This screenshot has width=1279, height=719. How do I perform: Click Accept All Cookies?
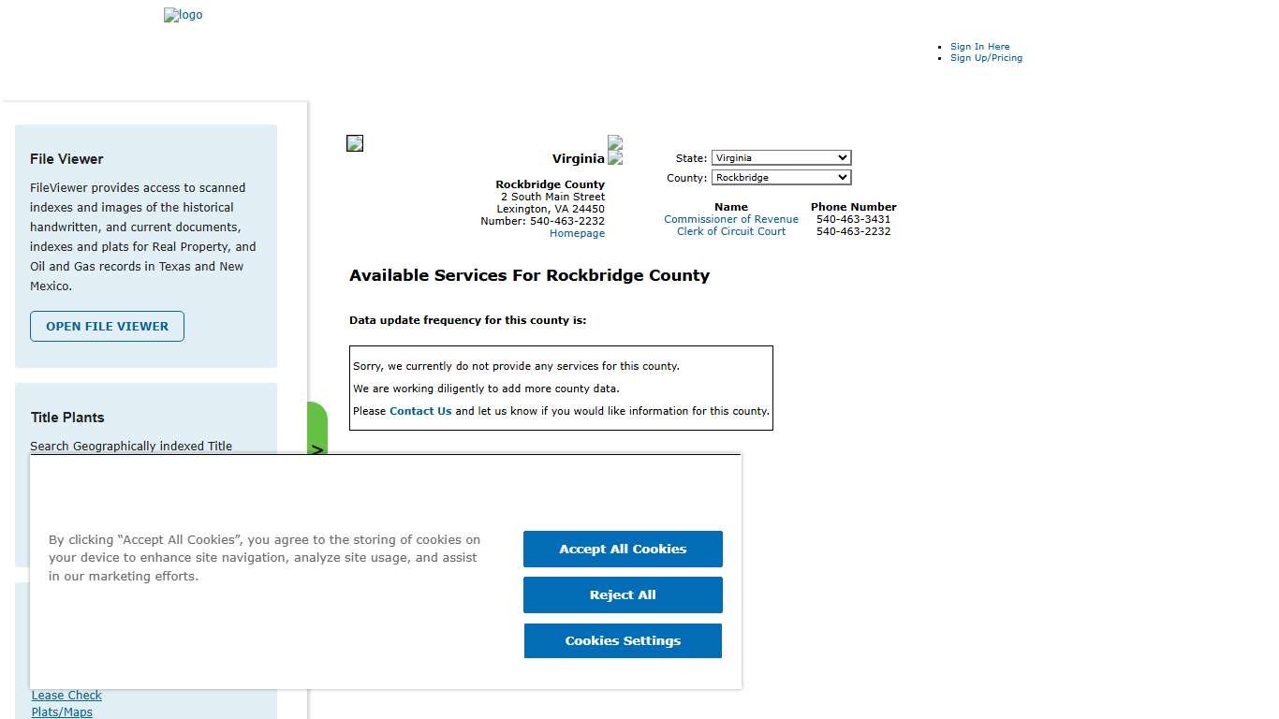tap(623, 549)
